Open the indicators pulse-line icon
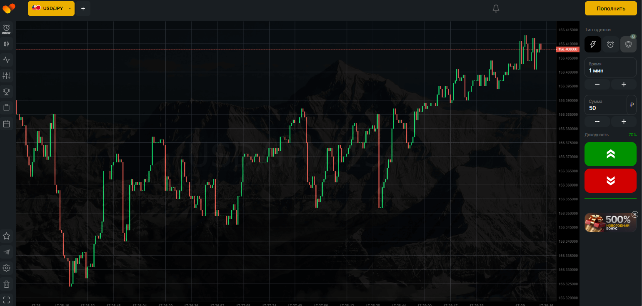Image resolution: width=642 pixels, height=306 pixels. pyautogui.click(x=6, y=60)
